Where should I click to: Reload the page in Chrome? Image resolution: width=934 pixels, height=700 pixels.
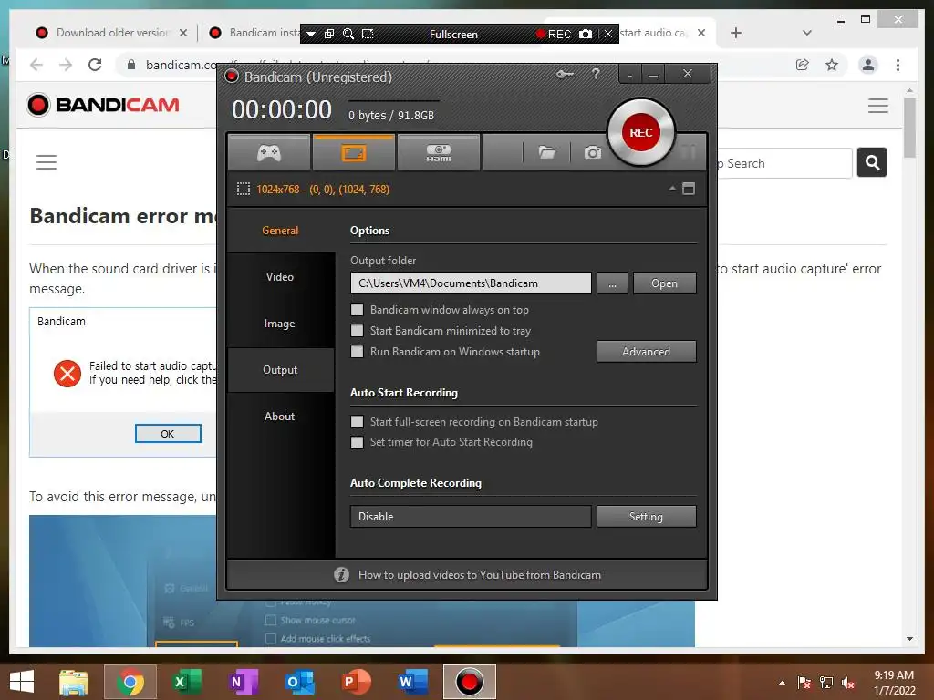point(95,65)
